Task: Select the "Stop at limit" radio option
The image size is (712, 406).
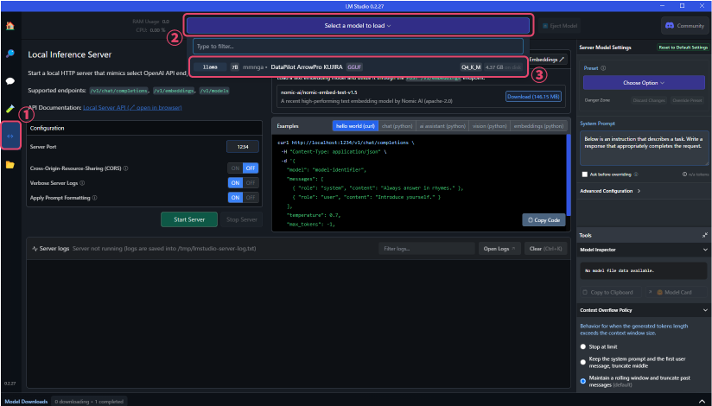Action: 583,346
